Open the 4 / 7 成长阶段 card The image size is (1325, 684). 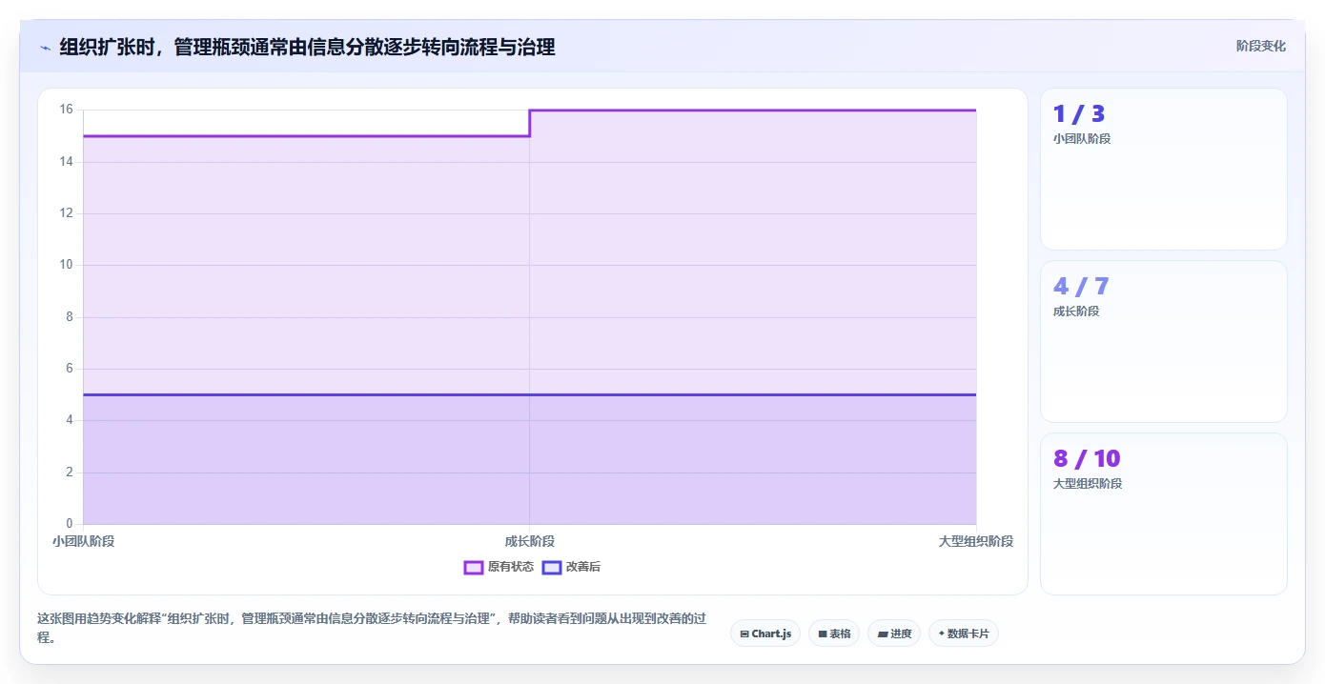click(1163, 342)
